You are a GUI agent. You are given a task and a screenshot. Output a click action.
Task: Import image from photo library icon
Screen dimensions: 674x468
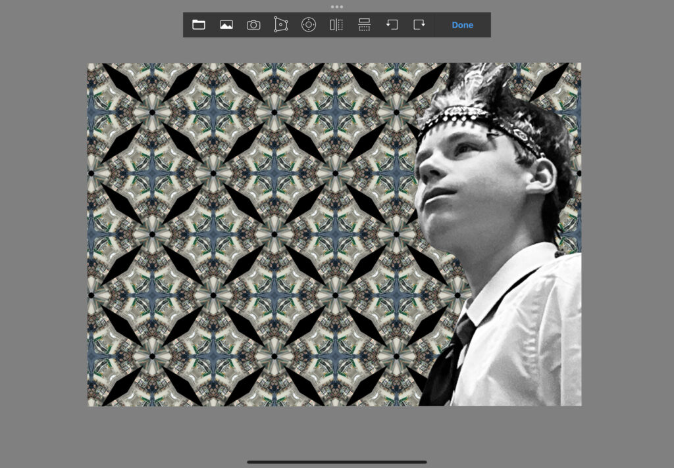point(226,25)
